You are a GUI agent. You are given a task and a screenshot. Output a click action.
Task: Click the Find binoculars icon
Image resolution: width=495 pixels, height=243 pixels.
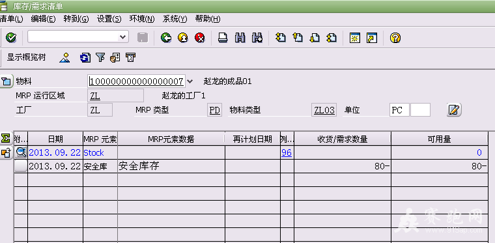(x=240, y=38)
